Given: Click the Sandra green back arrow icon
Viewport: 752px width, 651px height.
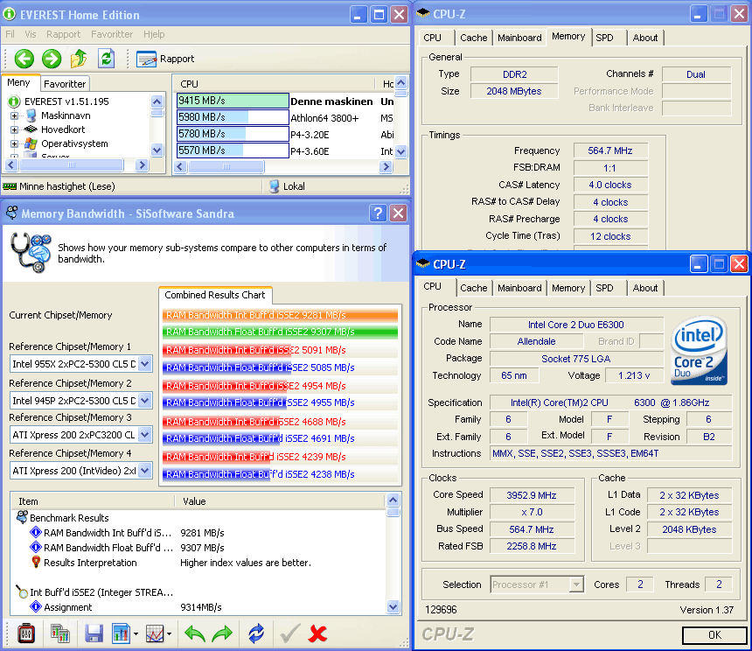Looking at the screenshot, I should tap(195, 633).
